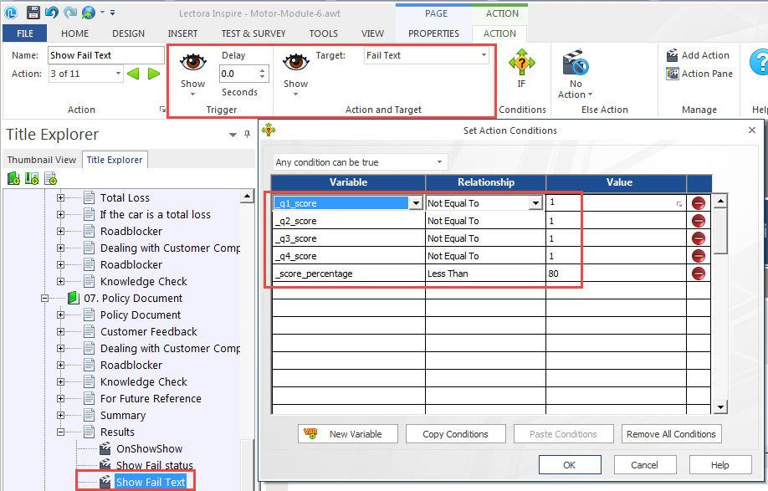The image size is (768, 491).
Task: Switch to the TEST & SURVEY tab
Action: tap(253, 33)
